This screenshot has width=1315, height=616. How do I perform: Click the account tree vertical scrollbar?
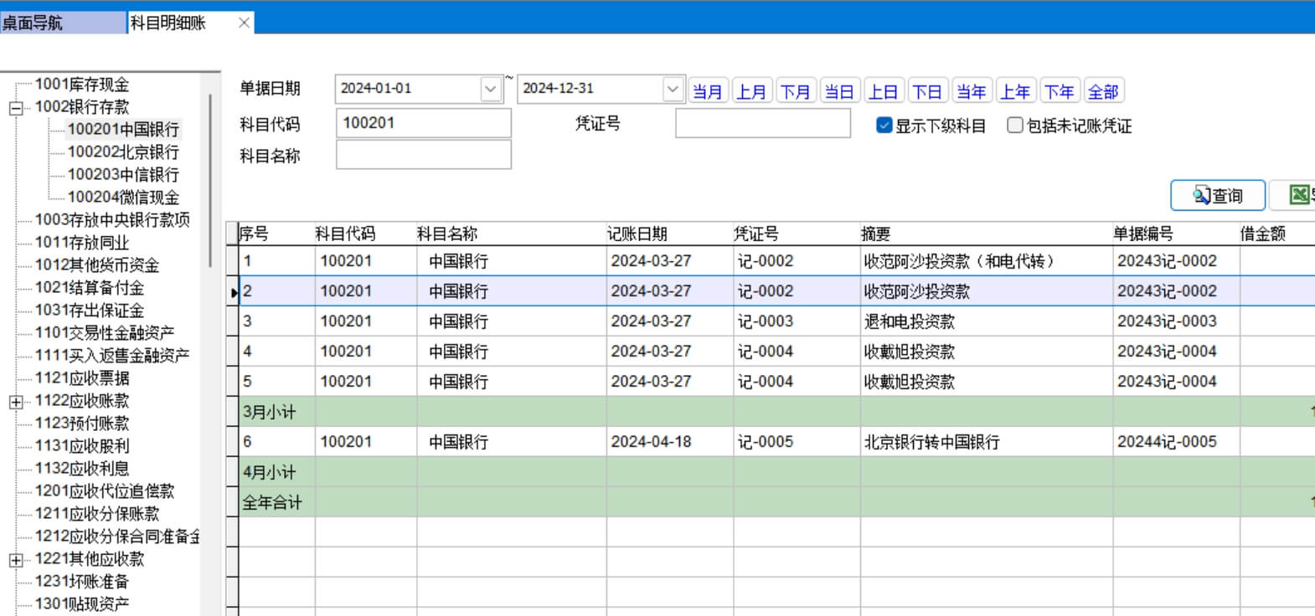(x=209, y=180)
